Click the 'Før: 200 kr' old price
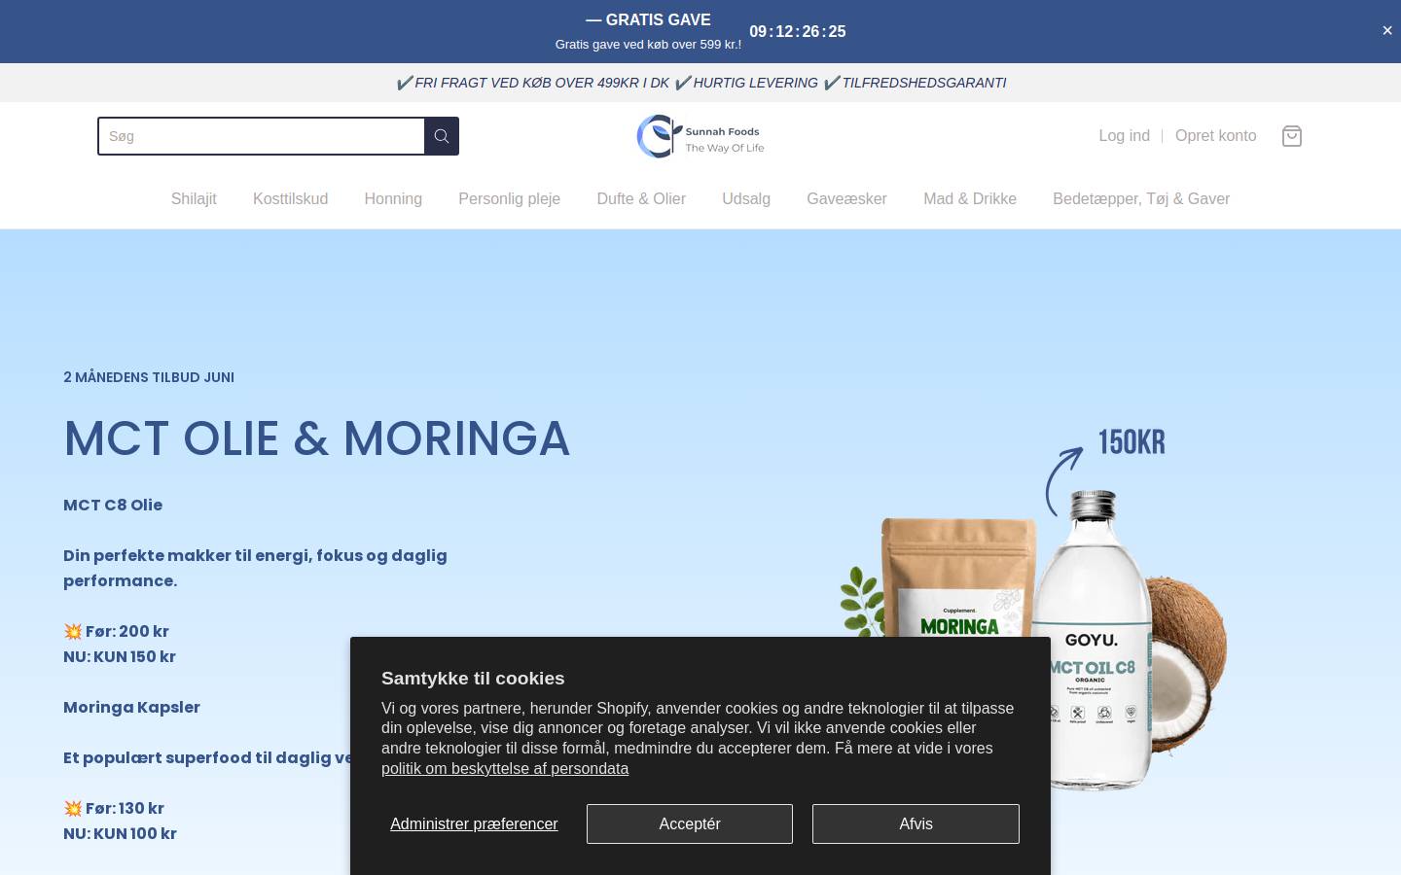Screen dimensions: 1401x875 pos(117,631)
